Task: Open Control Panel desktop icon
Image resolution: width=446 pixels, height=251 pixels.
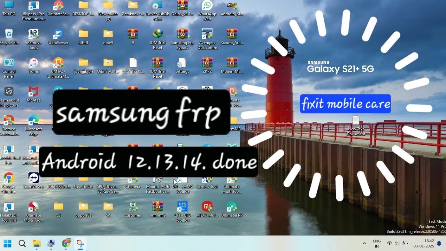Action: (x=9, y=68)
